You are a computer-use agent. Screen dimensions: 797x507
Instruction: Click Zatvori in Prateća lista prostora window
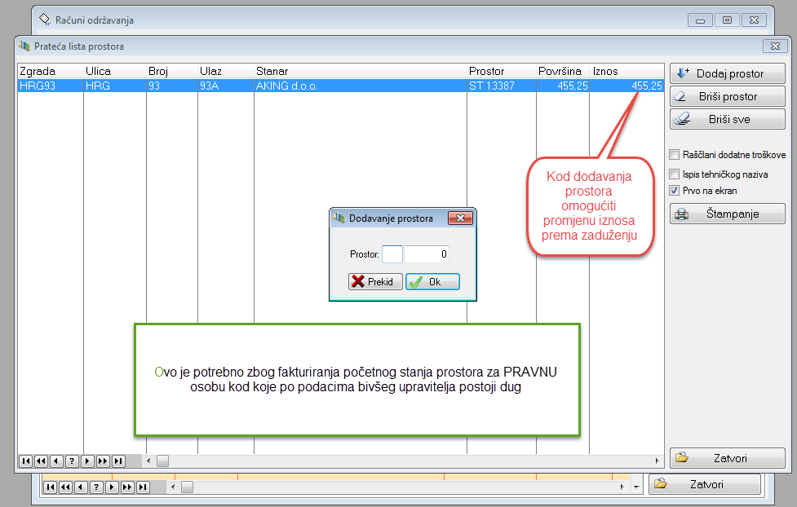click(727, 458)
